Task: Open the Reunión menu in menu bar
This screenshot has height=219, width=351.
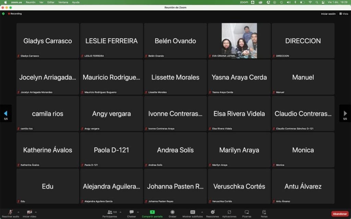Action: click(x=31, y=2)
